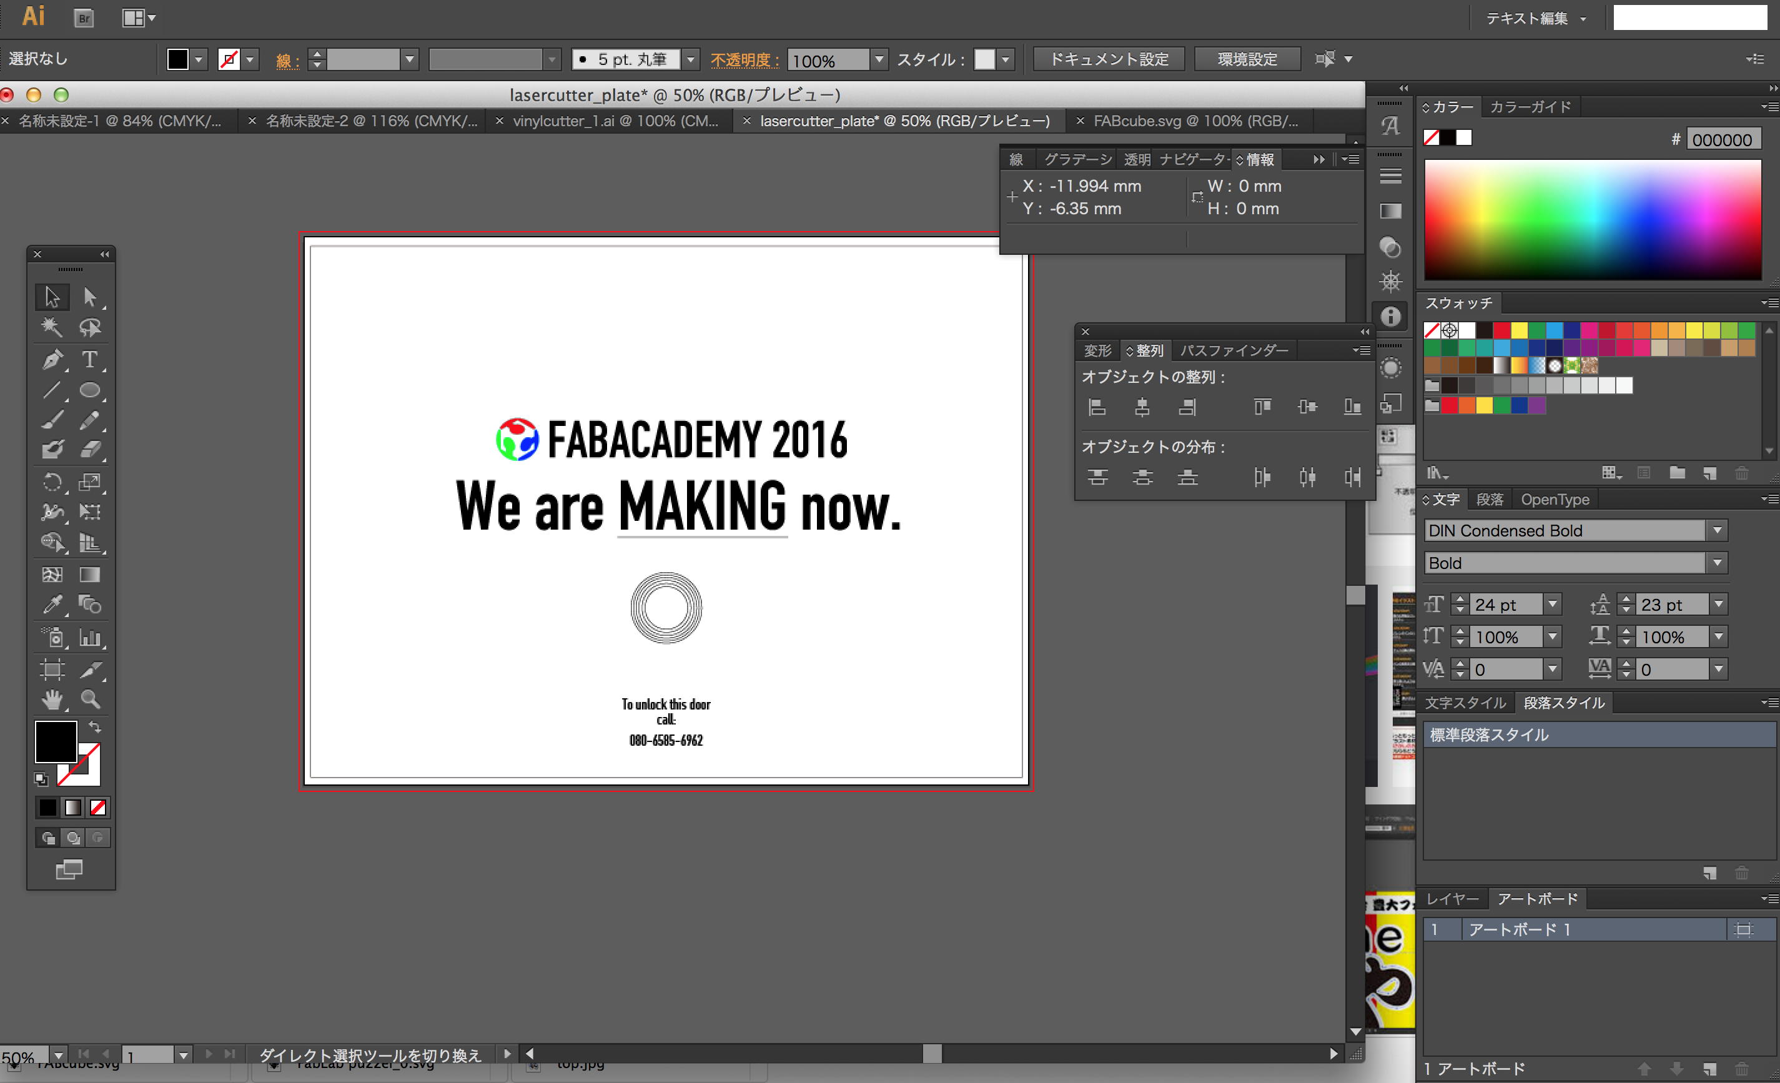Viewport: 1780px width, 1083px height.
Task: Swap fill and stroke arrows
Action: tap(95, 727)
